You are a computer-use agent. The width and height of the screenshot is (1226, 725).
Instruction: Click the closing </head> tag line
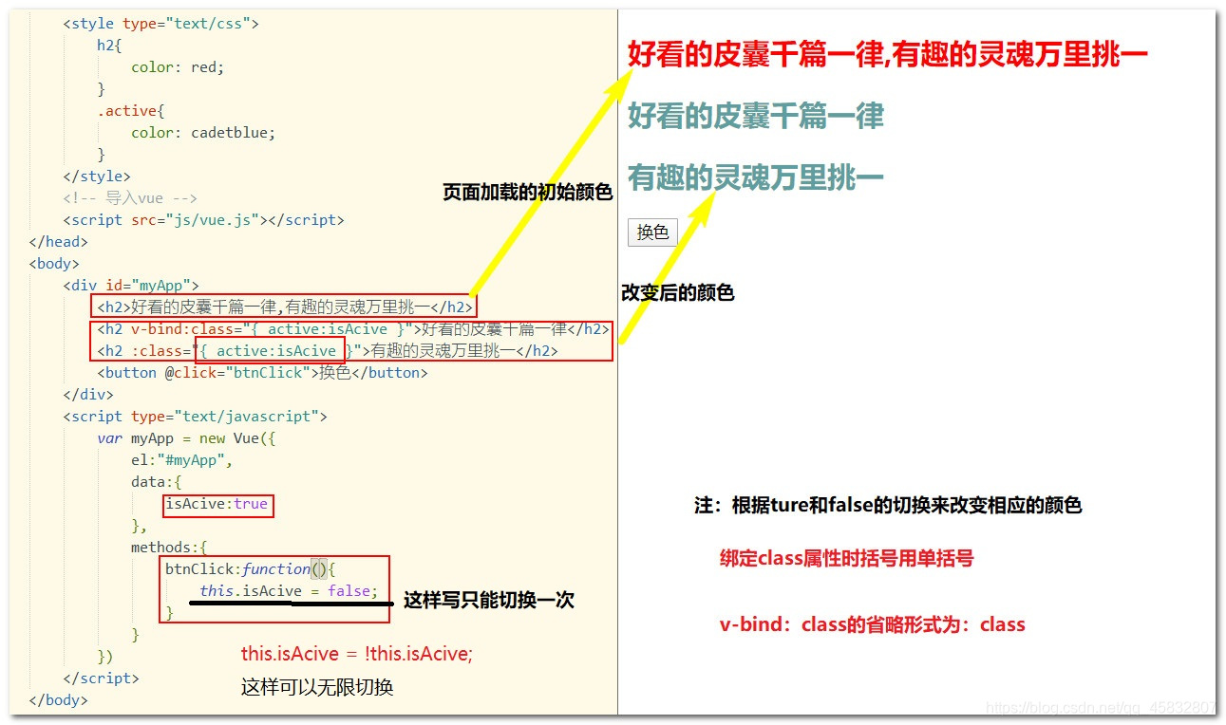click(58, 241)
